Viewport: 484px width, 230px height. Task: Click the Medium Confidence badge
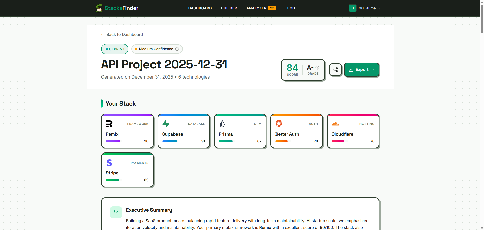click(x=157, y=49)
